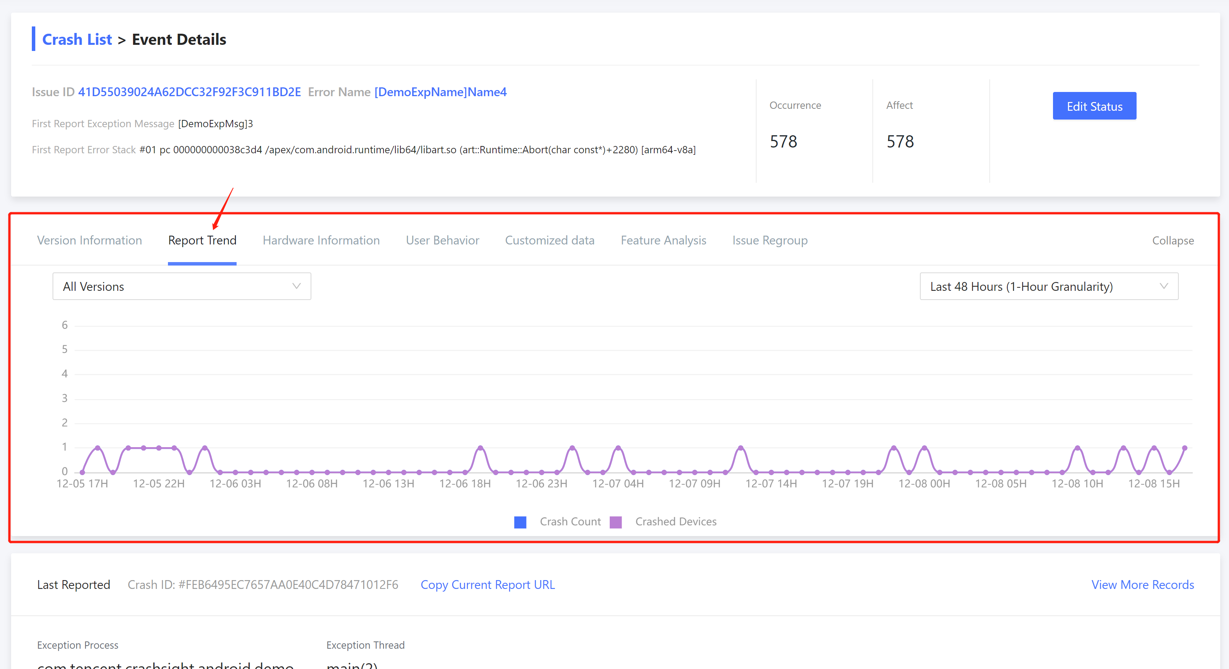The height and width of the screenshot is (669, 1229).
Task: Open the All Versions dropdown
Action: click(x=182, y=286)
